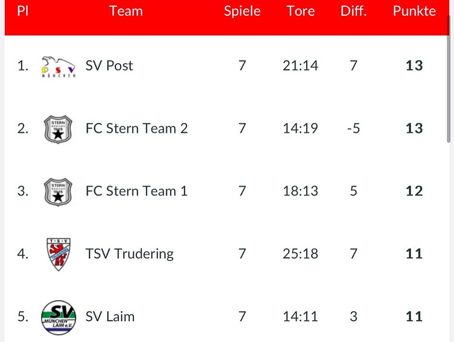Click the Pl column header
This screenshot has height=342, width=454.
(23, 11)
